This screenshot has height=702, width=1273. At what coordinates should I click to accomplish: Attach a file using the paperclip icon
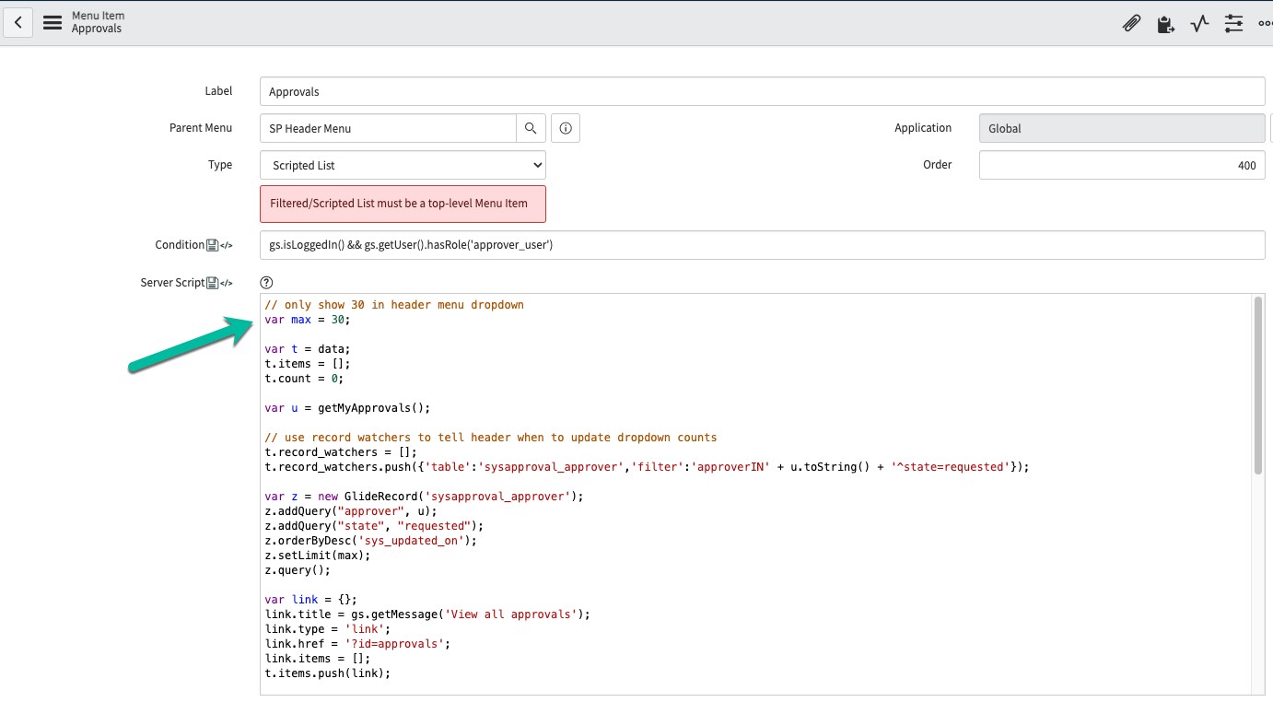point(1131,23)
